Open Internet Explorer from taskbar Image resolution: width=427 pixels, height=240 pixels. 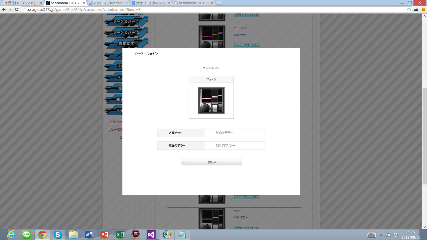11,235
